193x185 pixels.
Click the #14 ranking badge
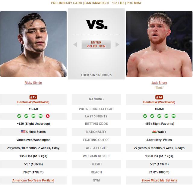pos(159,97)
